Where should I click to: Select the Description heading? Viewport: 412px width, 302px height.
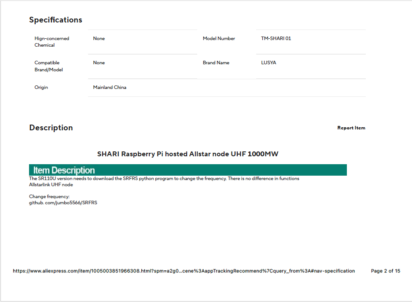[51, 128]
